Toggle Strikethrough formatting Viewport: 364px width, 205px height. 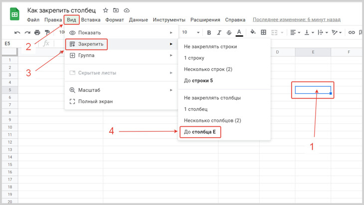click(x=229, y=32)
